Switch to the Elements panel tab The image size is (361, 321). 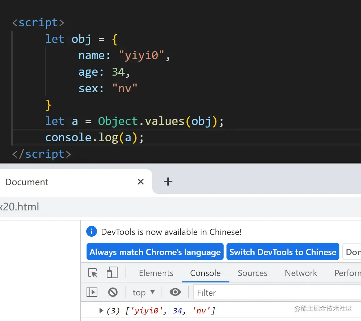coord(156,273)
